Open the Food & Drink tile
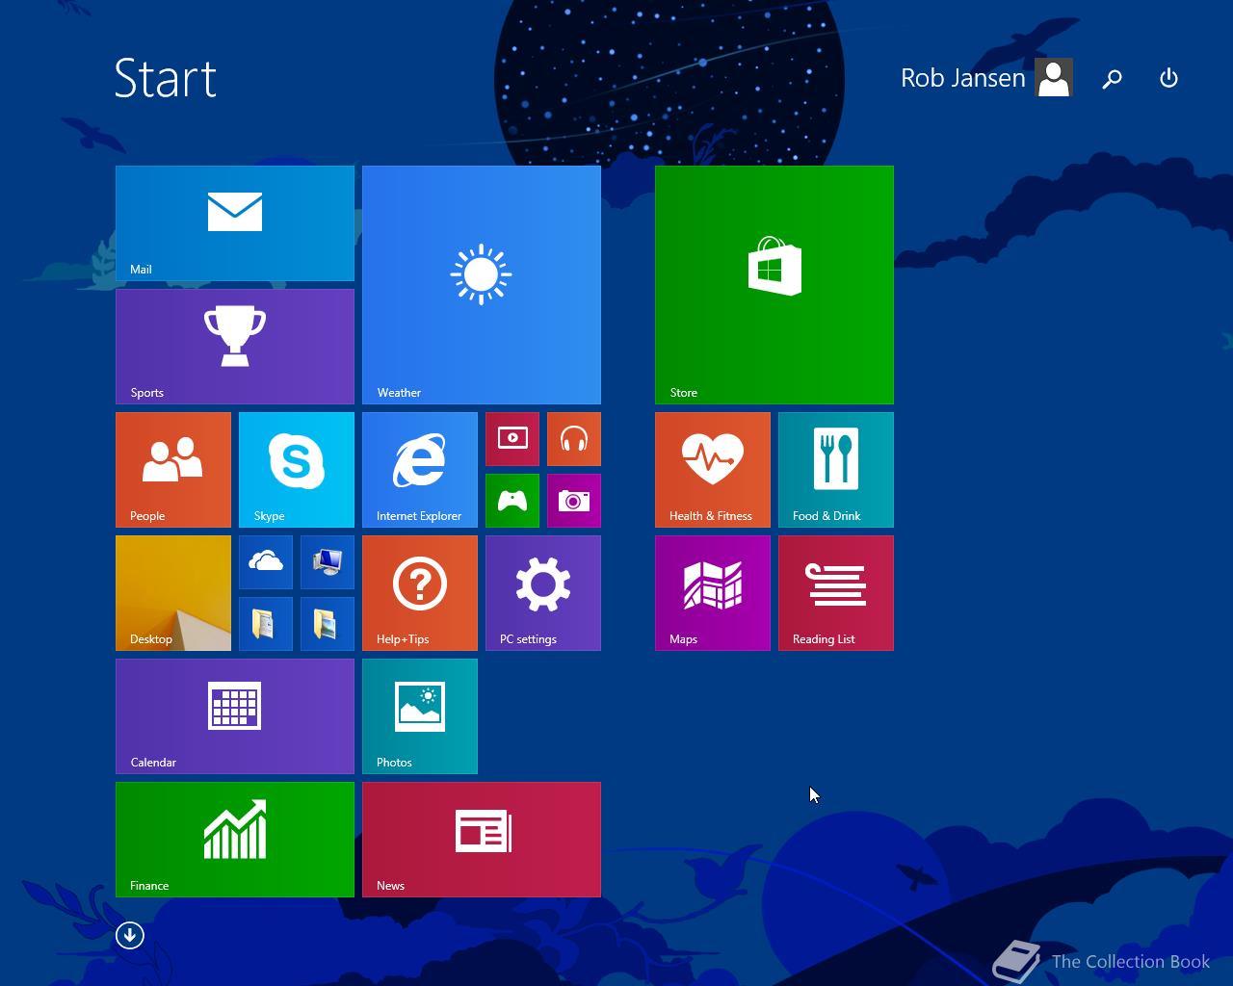The width and height of the screenshot is (1233, 986). (836, 470)
